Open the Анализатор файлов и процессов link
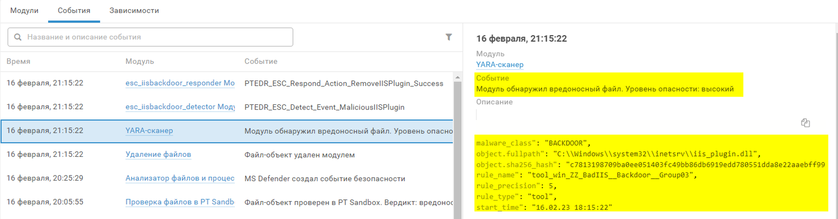The width and height of the screenshot is (838, 219). 180,178
